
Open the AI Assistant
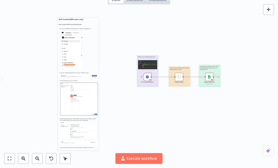click(x=268, y=151)
